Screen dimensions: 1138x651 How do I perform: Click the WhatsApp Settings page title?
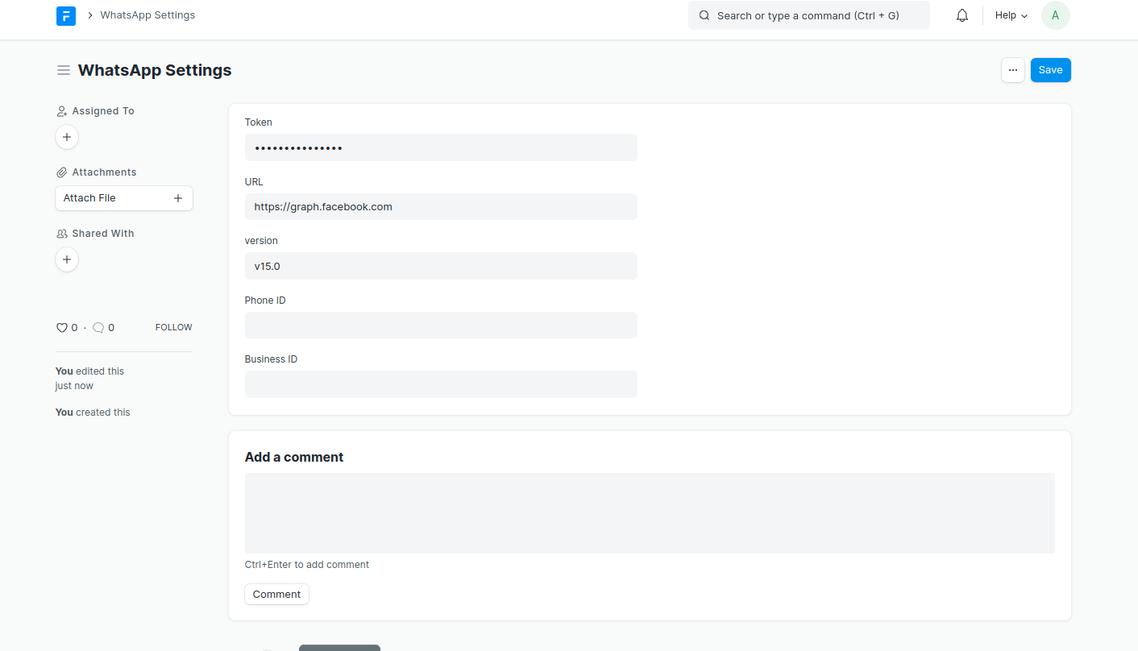pyautogui.click(x=155, y=70)
